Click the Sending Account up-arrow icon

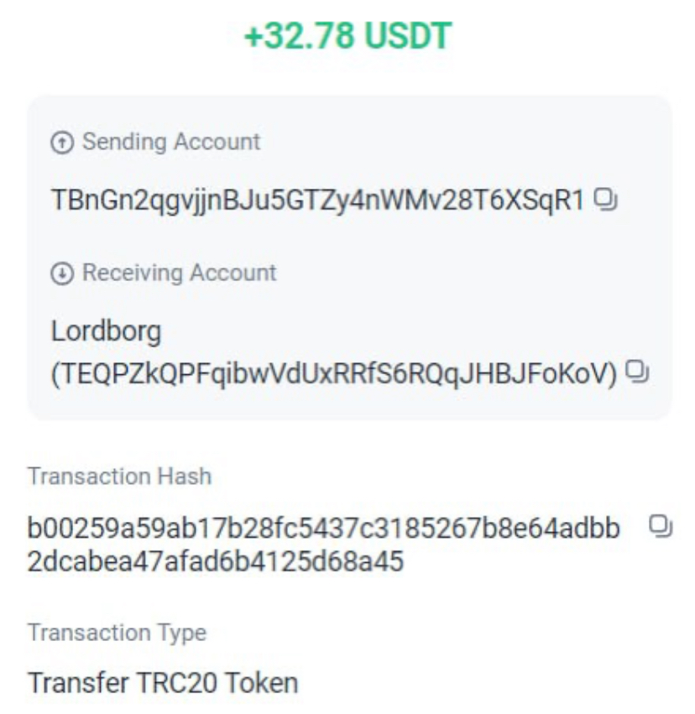click(62, 143)
